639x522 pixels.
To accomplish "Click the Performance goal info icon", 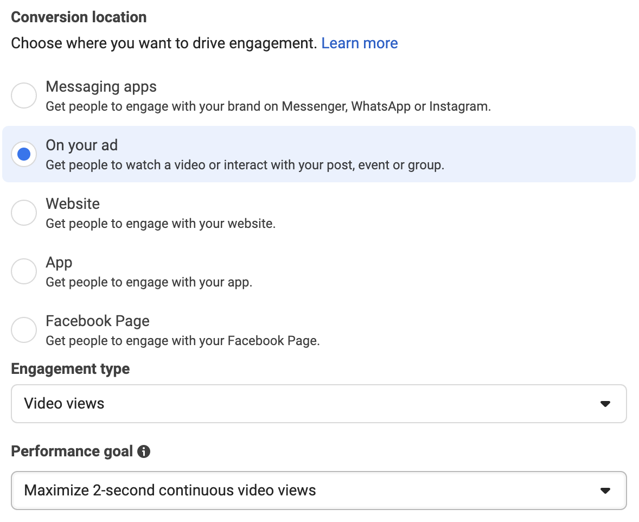I will click(143, 451).
